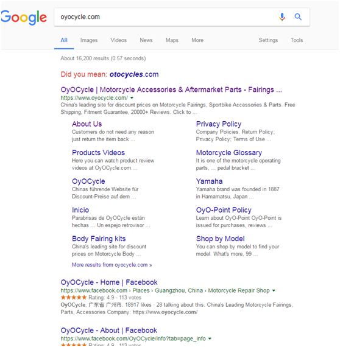Open the Products Videos sitelink
Image resolution: width=340 pixels, height=347 pixels.
tap(98, 153)
